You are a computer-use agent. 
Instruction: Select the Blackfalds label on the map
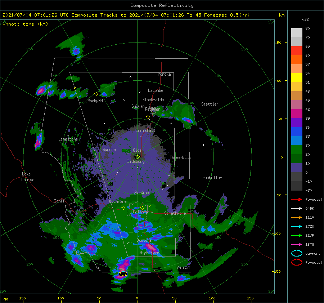pos(153,100)
